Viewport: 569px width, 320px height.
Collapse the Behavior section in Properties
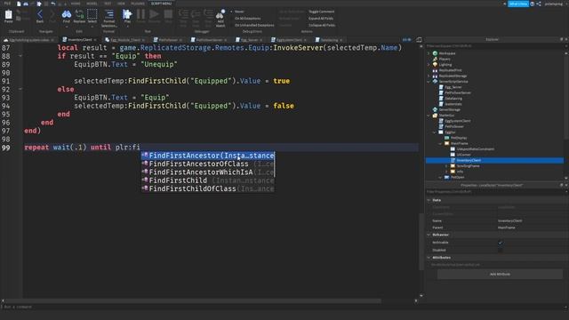429,235
